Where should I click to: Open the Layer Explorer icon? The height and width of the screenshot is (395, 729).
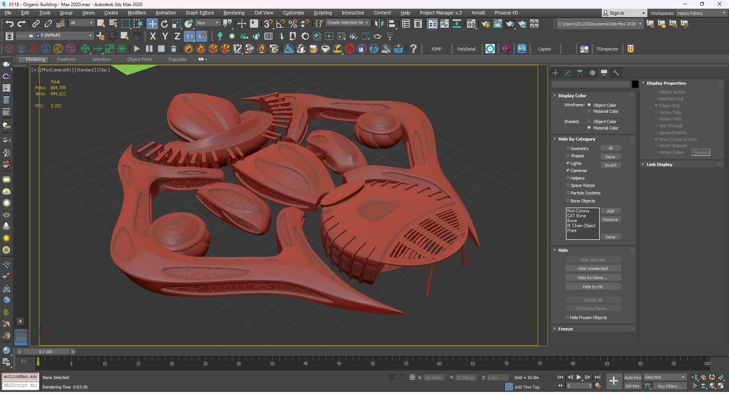[418, 24]
